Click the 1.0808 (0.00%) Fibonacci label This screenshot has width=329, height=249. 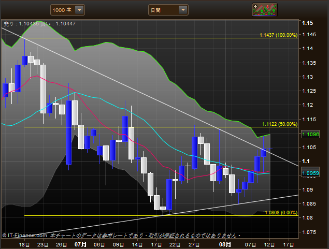[x=281, y=213]
